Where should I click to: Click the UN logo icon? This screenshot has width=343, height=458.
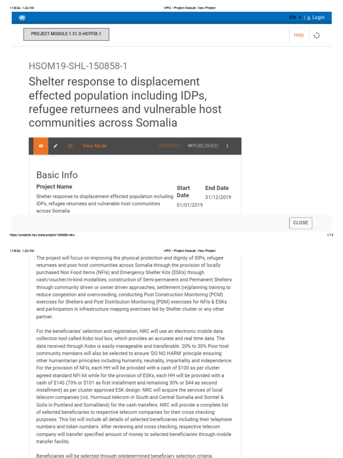pos(22,18)
